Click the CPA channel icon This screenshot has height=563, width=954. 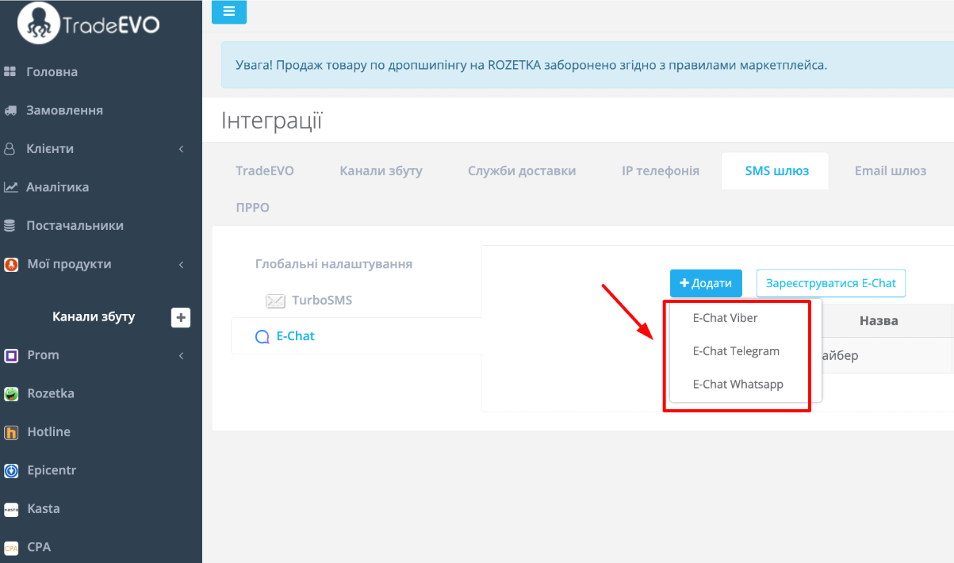pyautogui.click(x=11, y=548)
